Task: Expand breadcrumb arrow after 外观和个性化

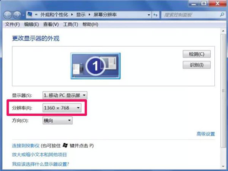Action: coord(72,15)
